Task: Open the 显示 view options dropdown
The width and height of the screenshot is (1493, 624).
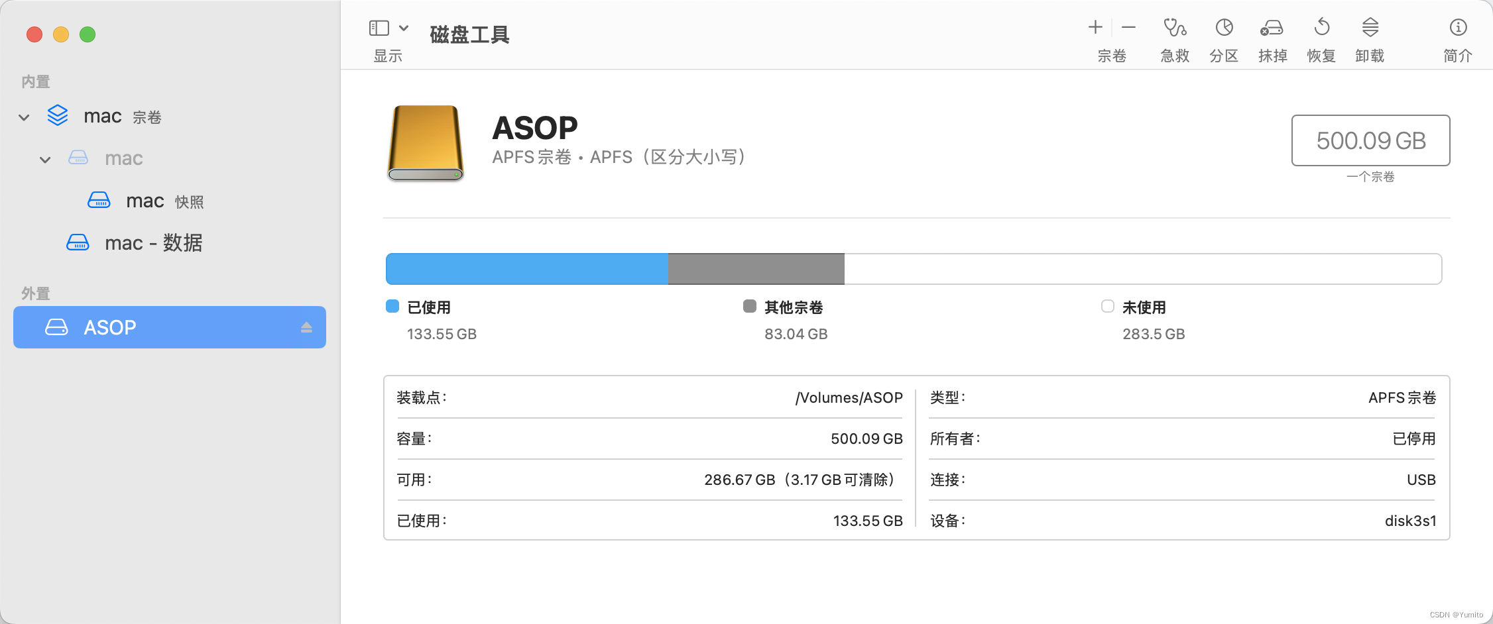Action: [403, 27]
